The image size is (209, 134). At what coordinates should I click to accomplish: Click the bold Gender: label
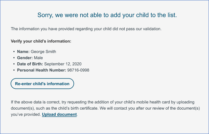point(25,58)
